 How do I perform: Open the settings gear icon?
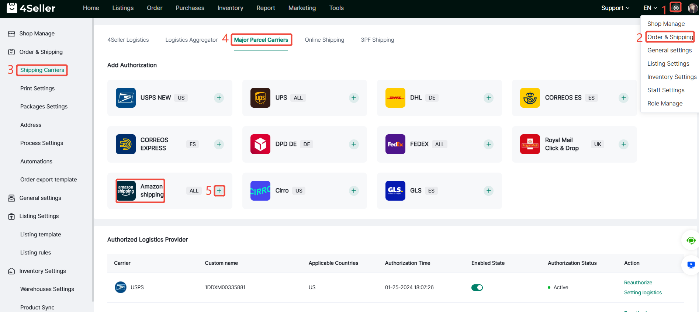click(676, 8)
